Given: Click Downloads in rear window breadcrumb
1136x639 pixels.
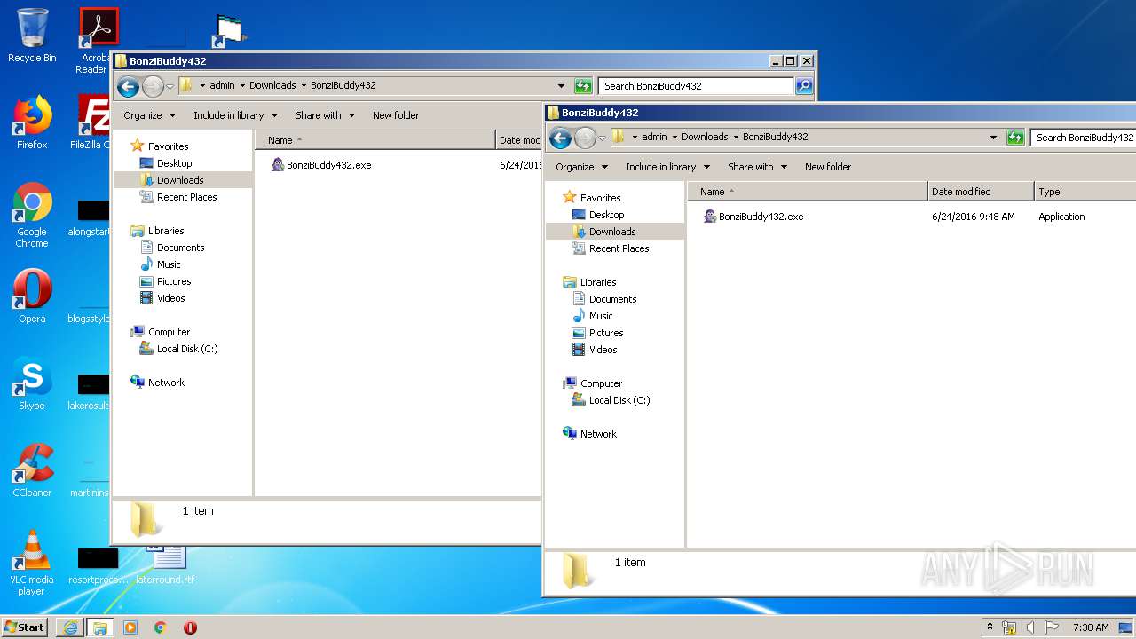Looking at the screenshot, I should pyautogui.click(x=272, y=85).
